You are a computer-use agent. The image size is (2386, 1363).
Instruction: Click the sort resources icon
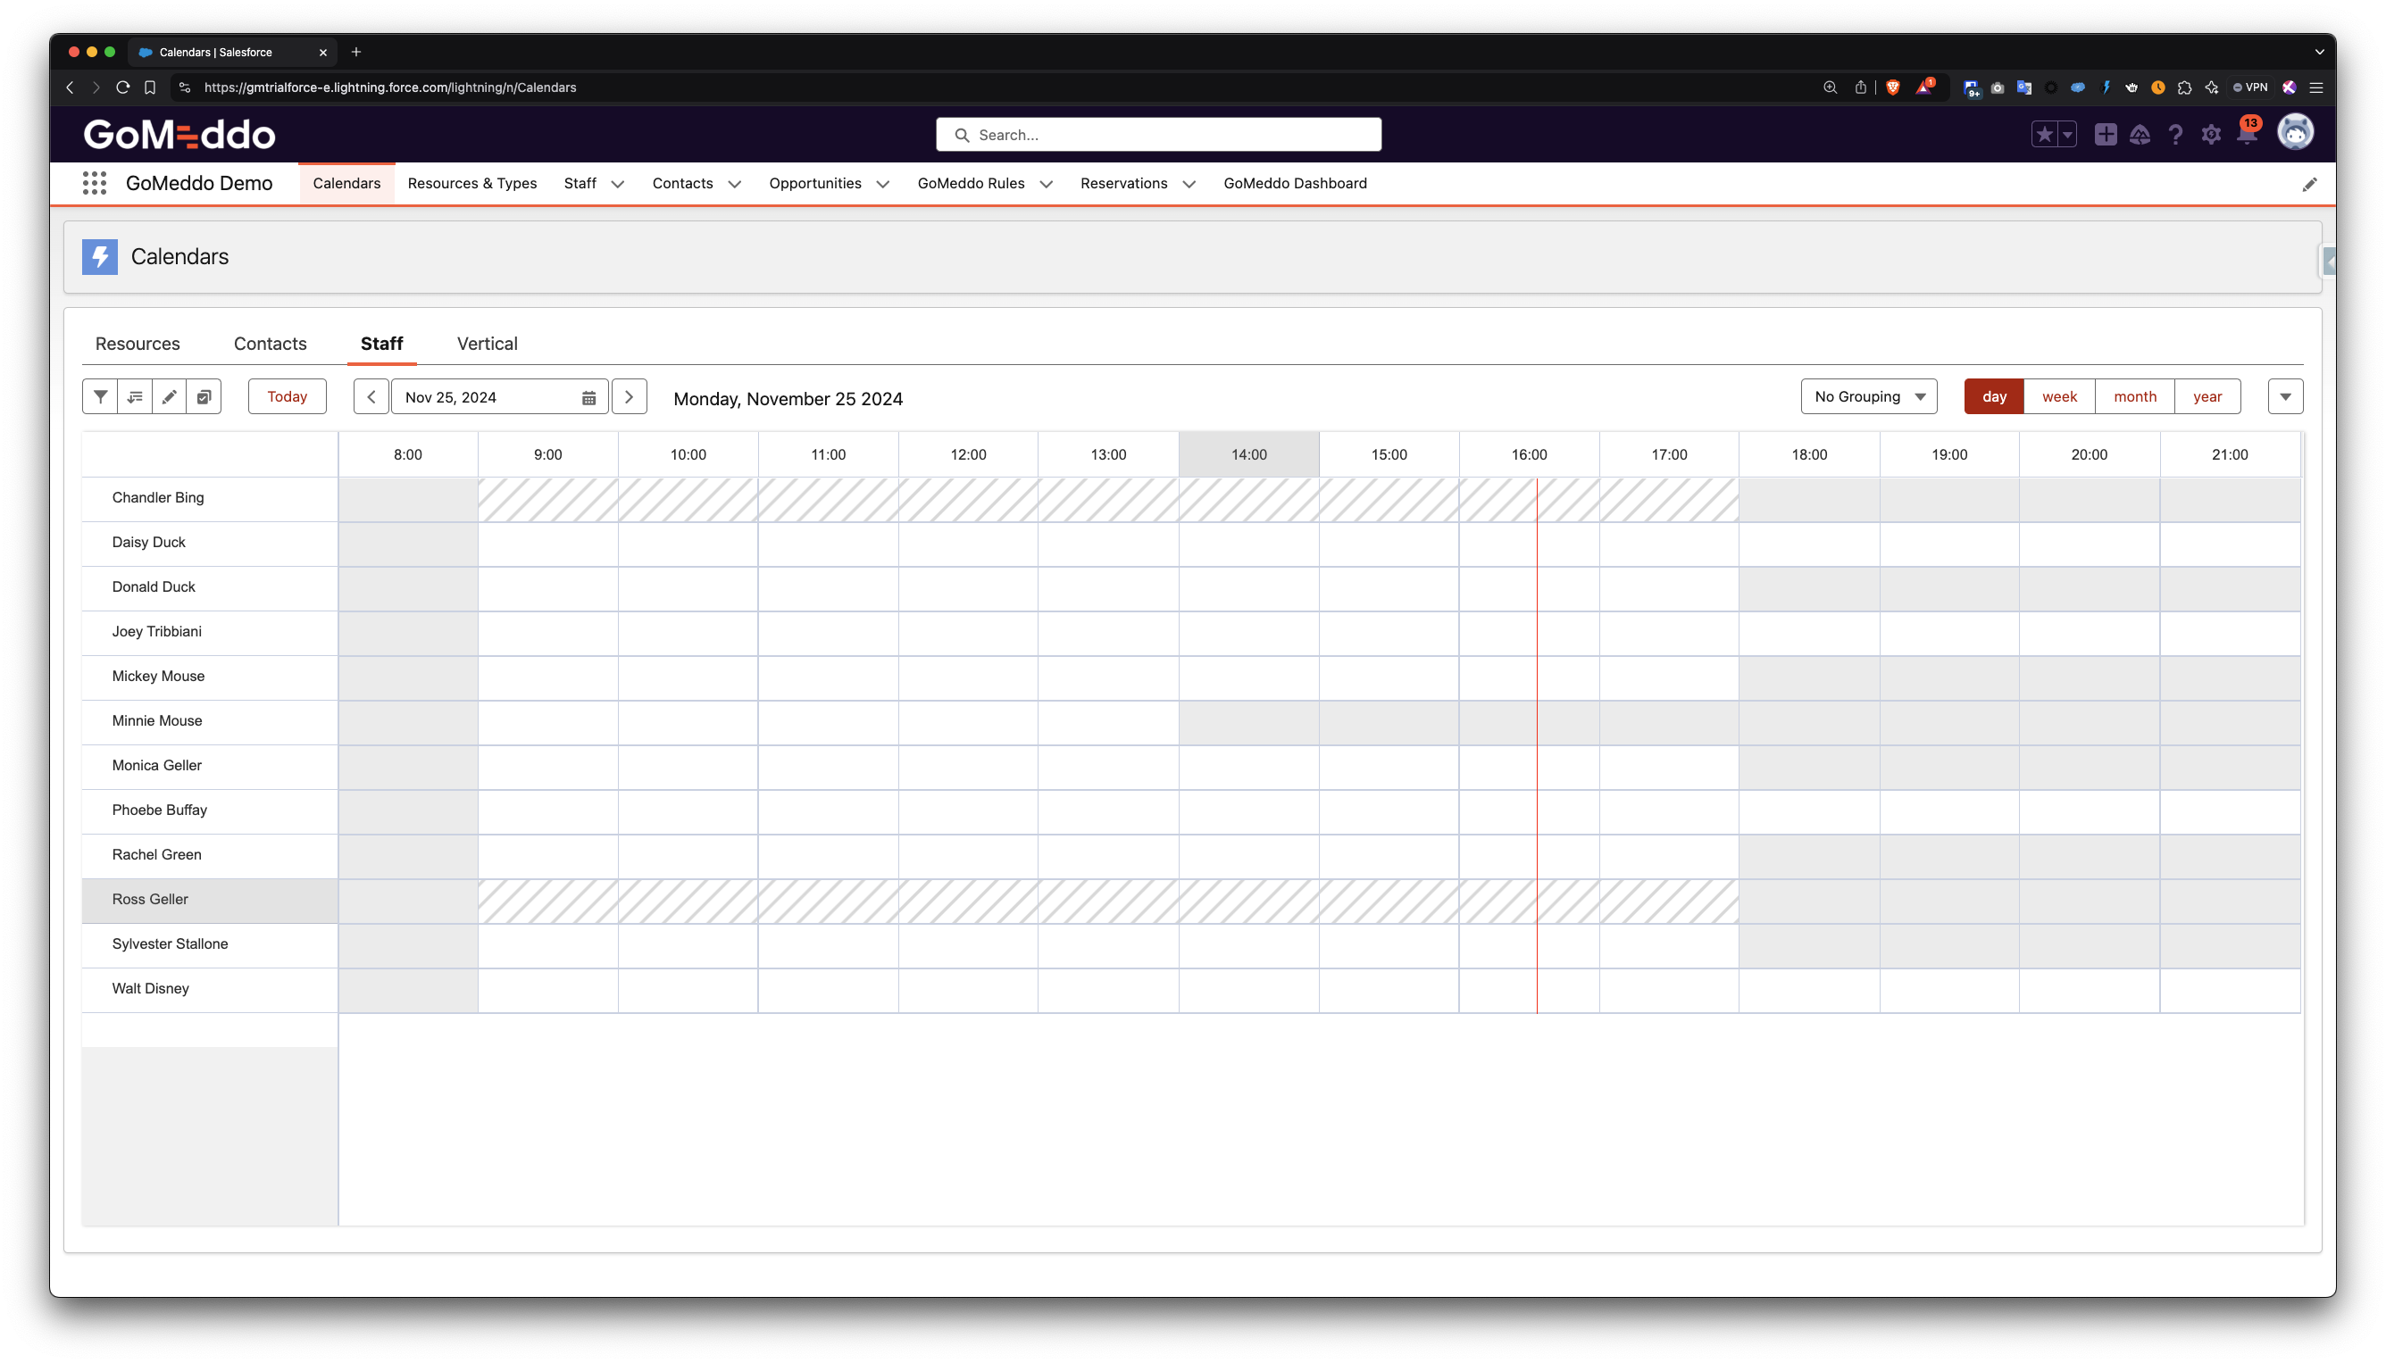(135, 397)
